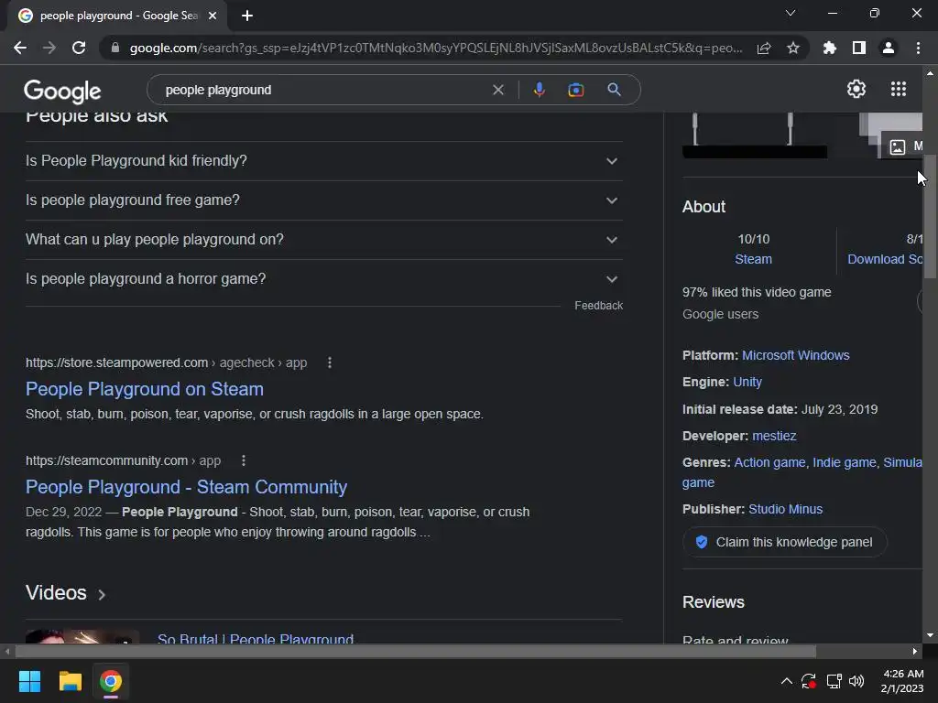Image resolution: width=938 pixels, height=703 pixels.
Task: Click the vertical scrollbar thumb
Action: (930, 216)
